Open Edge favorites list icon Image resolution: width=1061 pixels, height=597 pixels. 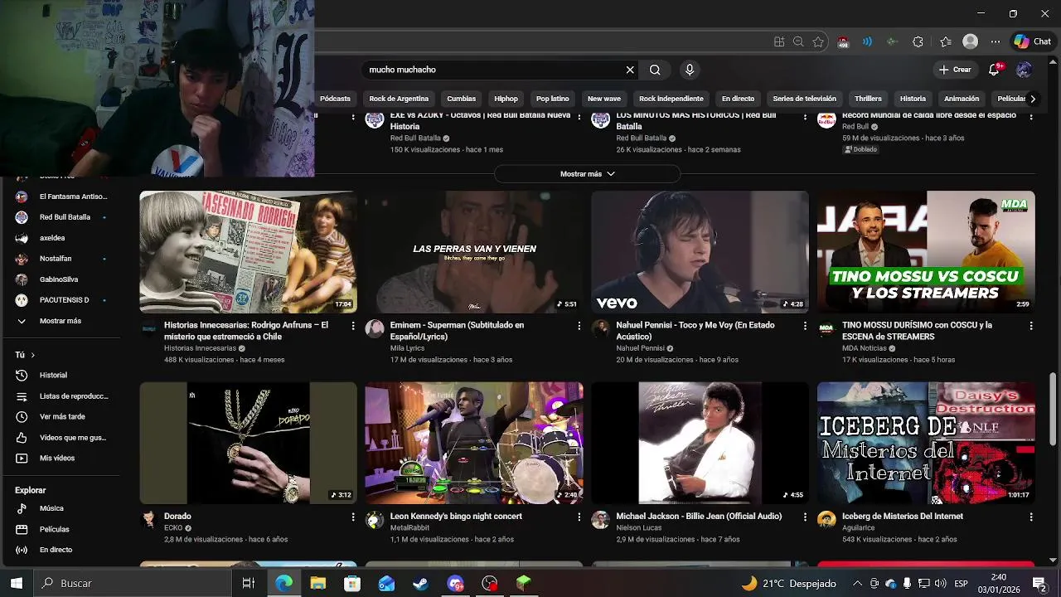coord(945,41)
